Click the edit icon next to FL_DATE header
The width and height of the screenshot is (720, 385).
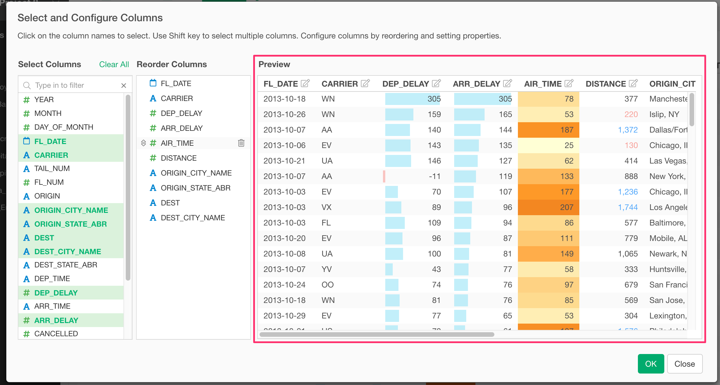(305, 83)
